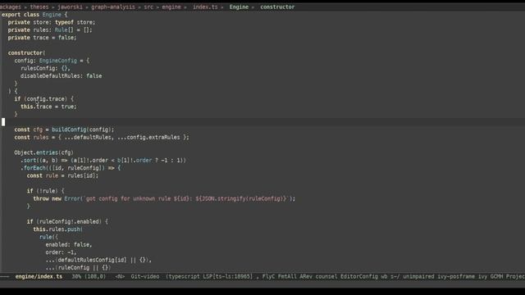Click 'theses' in the breadcrumb path
The width and height of the screenshot is (525, 295).
pos(39,7)
